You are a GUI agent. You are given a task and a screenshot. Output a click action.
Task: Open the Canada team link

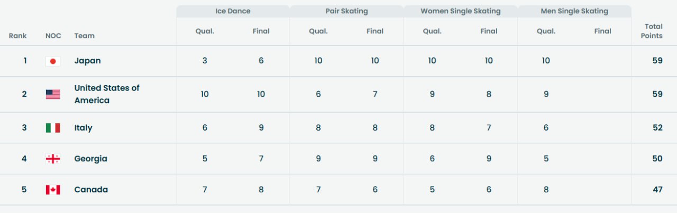coord(91,190)
